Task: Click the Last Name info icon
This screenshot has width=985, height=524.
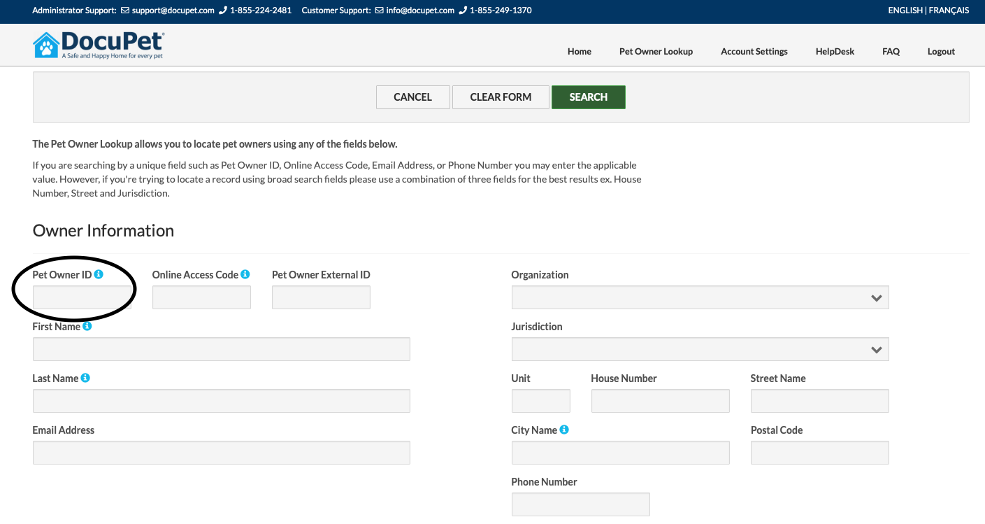Action: tap(85, 378)
